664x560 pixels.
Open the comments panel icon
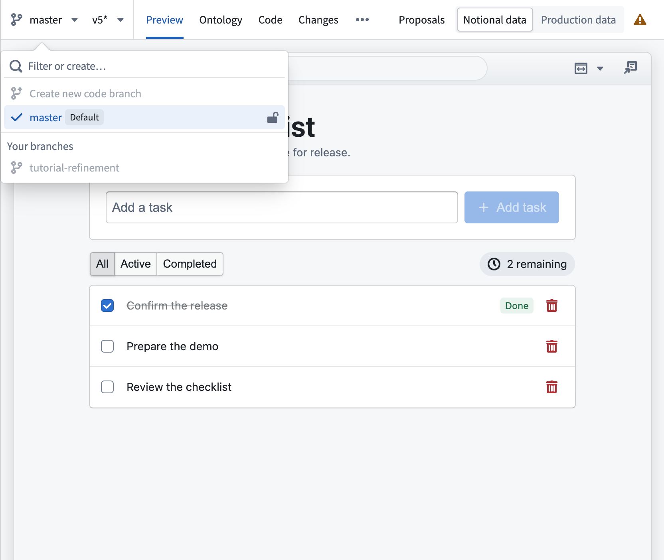630,68
